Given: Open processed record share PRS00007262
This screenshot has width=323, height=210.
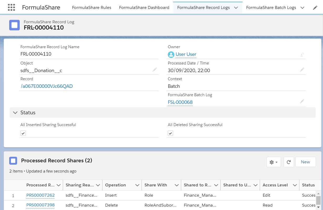Looking at the screenshot, I should coord(40,195).
